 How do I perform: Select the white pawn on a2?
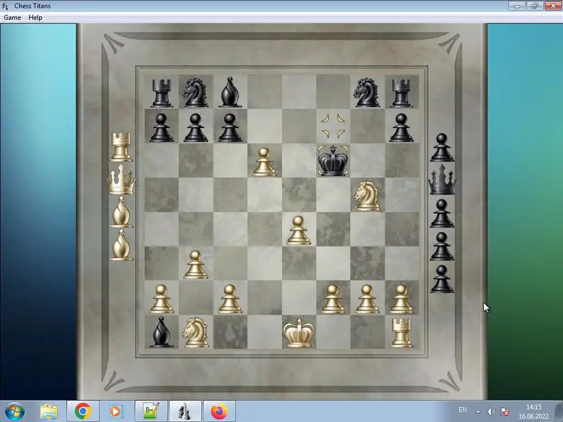[x=161, y=299]
